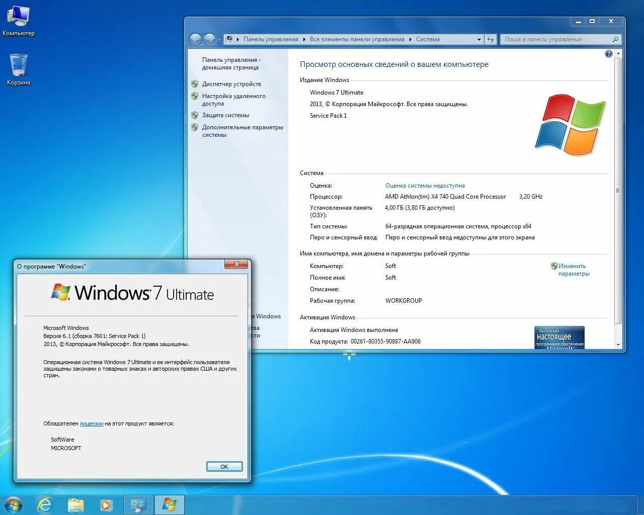Expand root breadcrumb arrow before Панель управления
This screenshot has height=515, width=644.
(237, 39)
